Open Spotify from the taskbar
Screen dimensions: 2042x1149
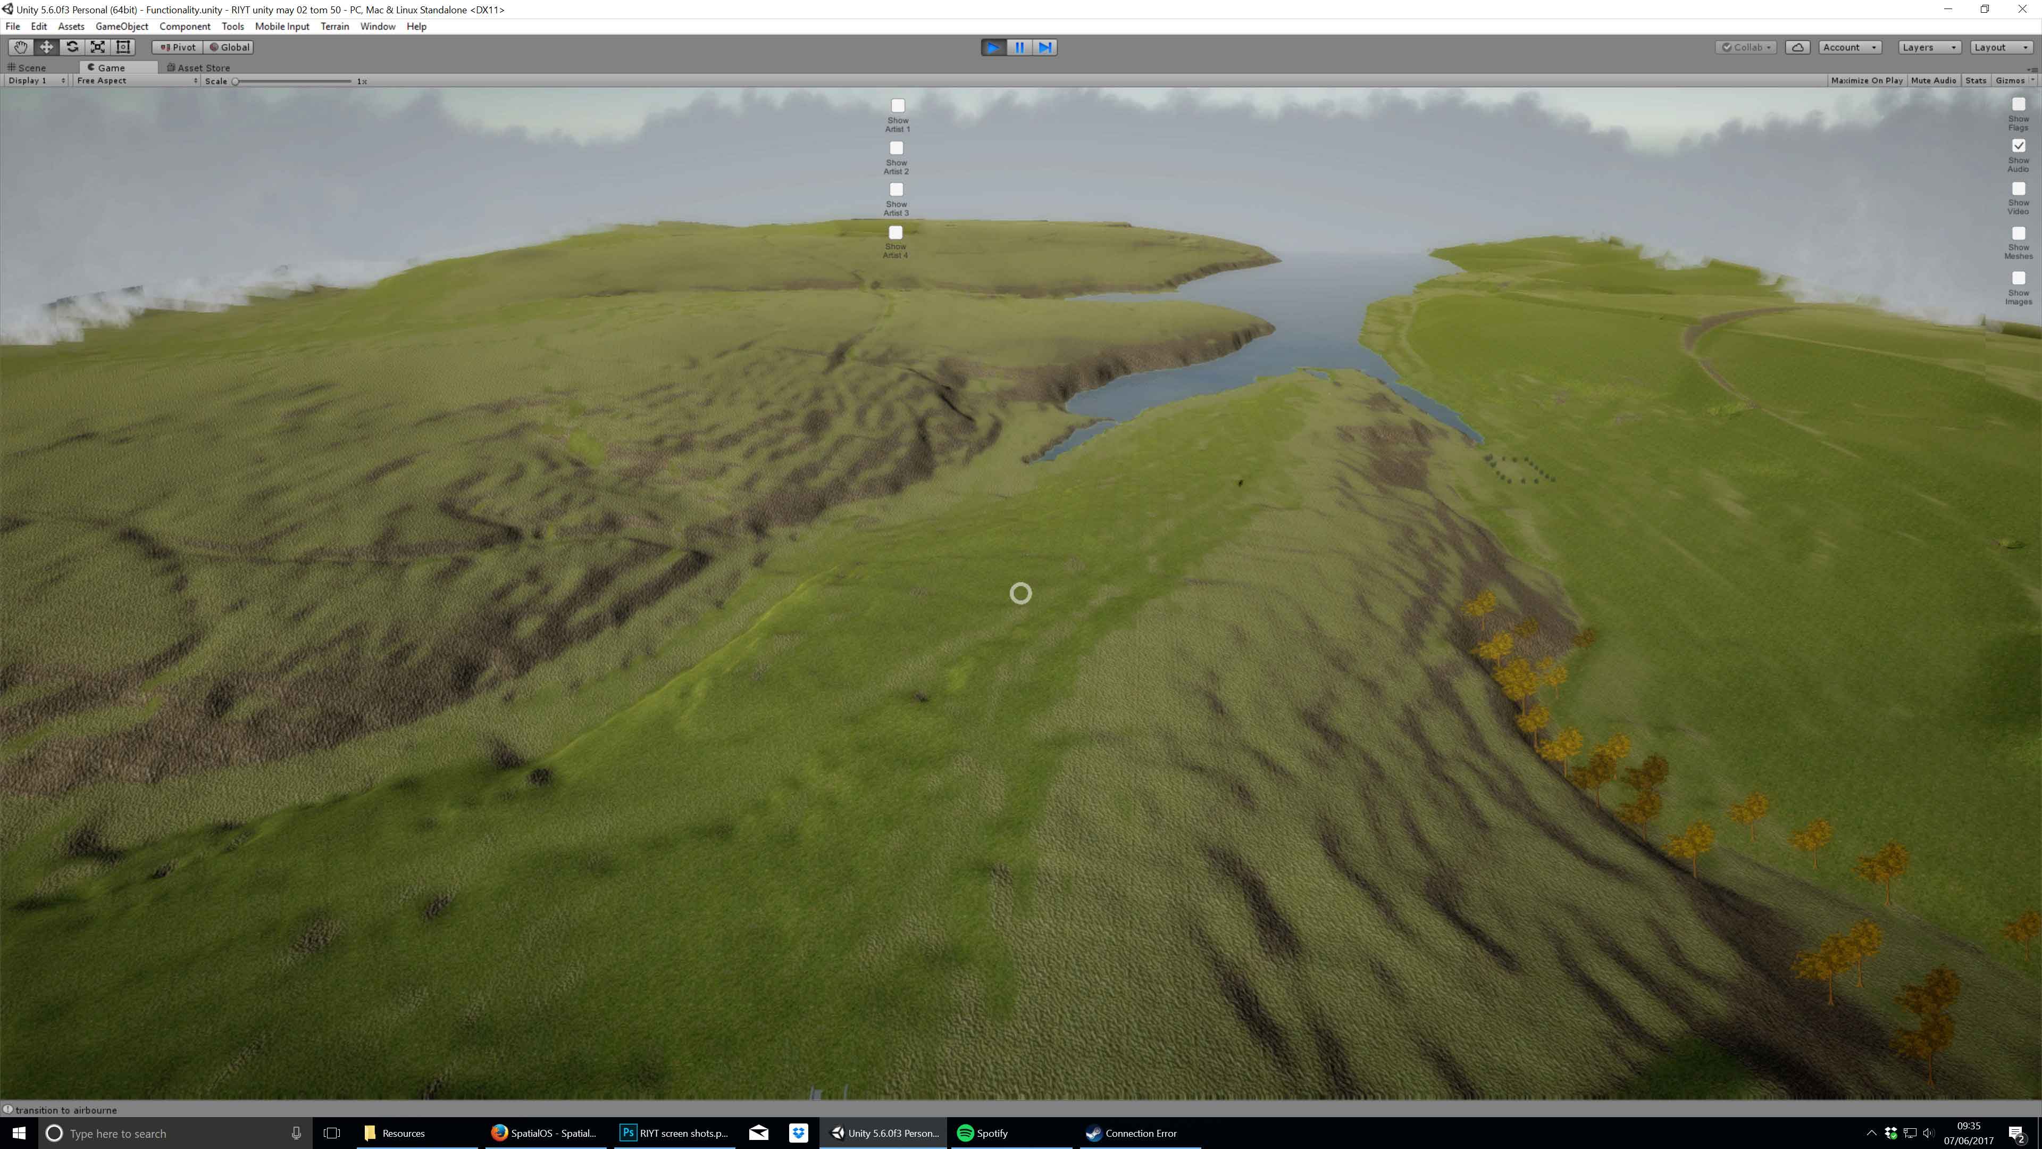(983, 1133)
